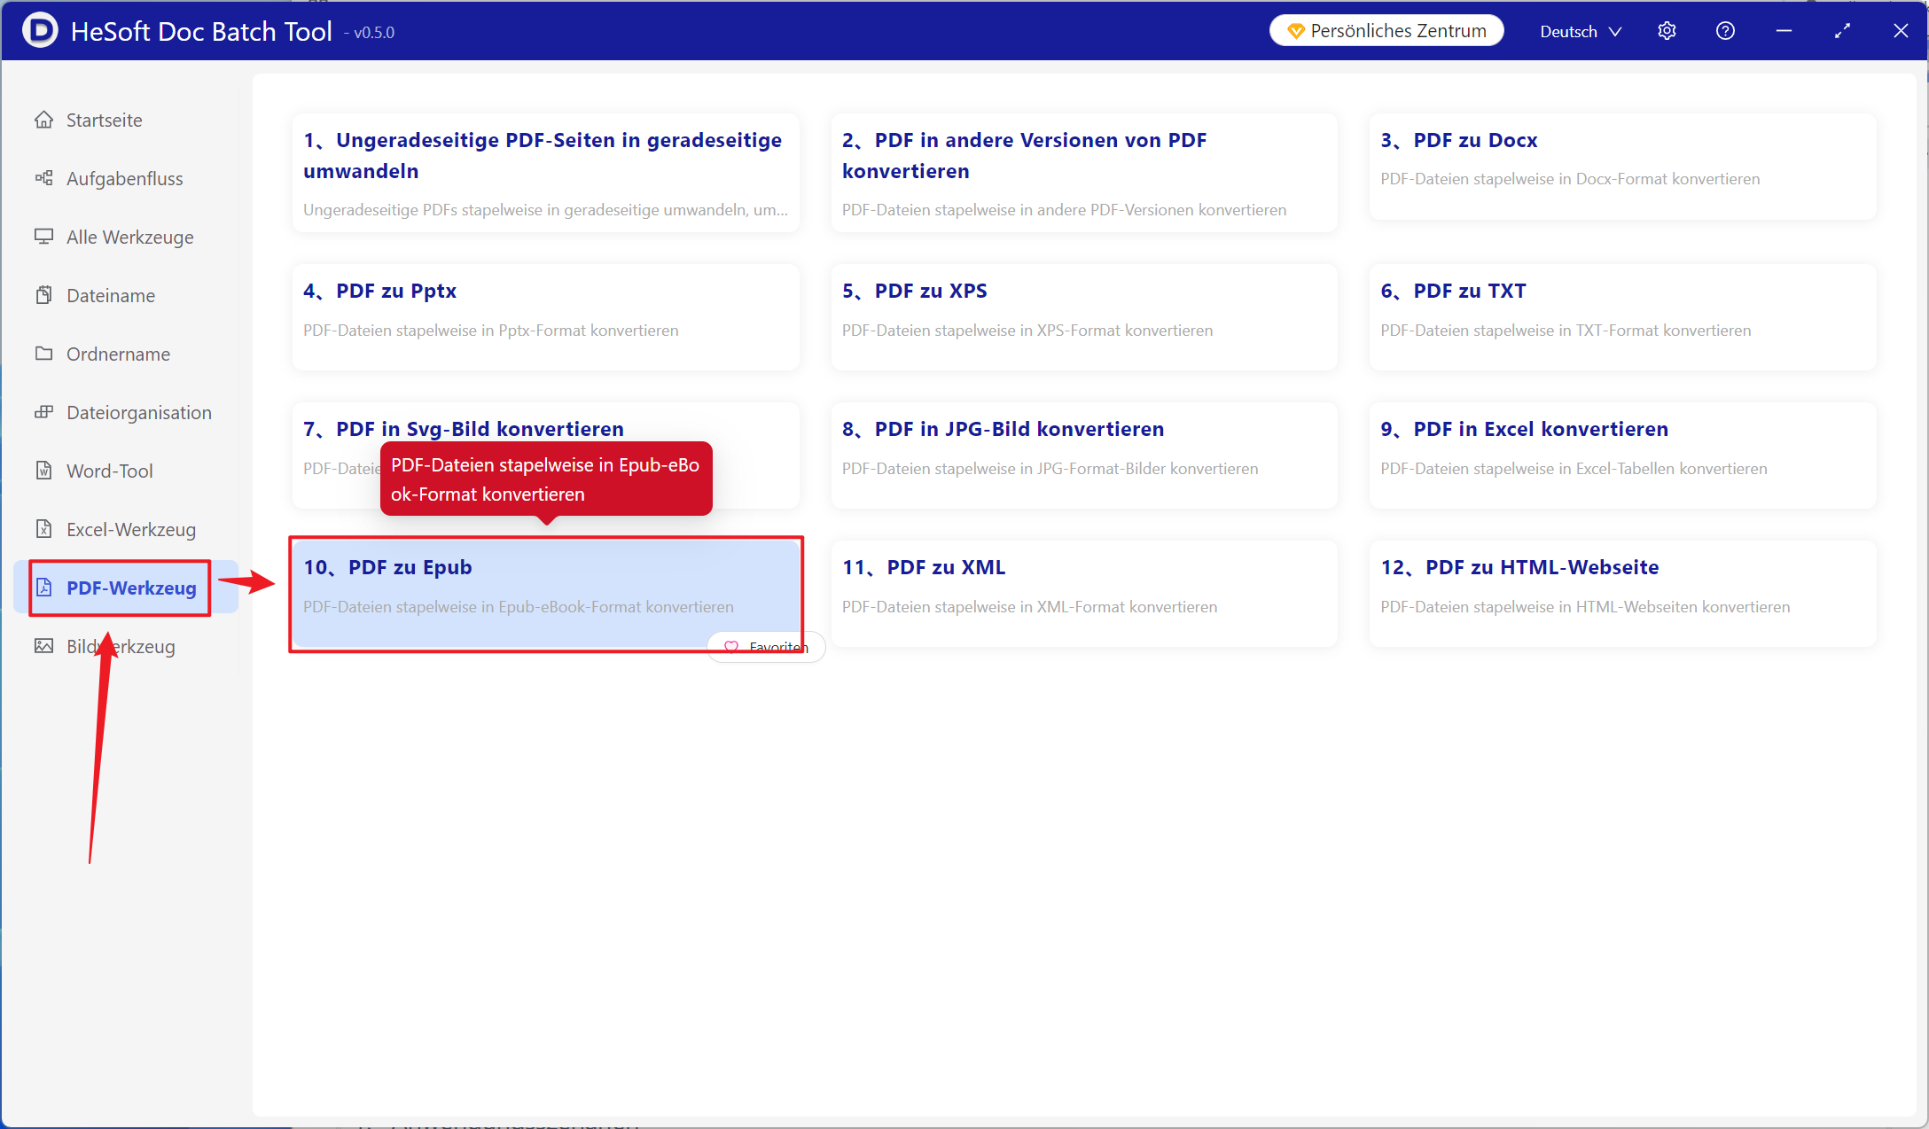Screen dimensions: 1929x1129
Task: Open Excel-Werkzeug in the sidebar
Action: [126, 529]
